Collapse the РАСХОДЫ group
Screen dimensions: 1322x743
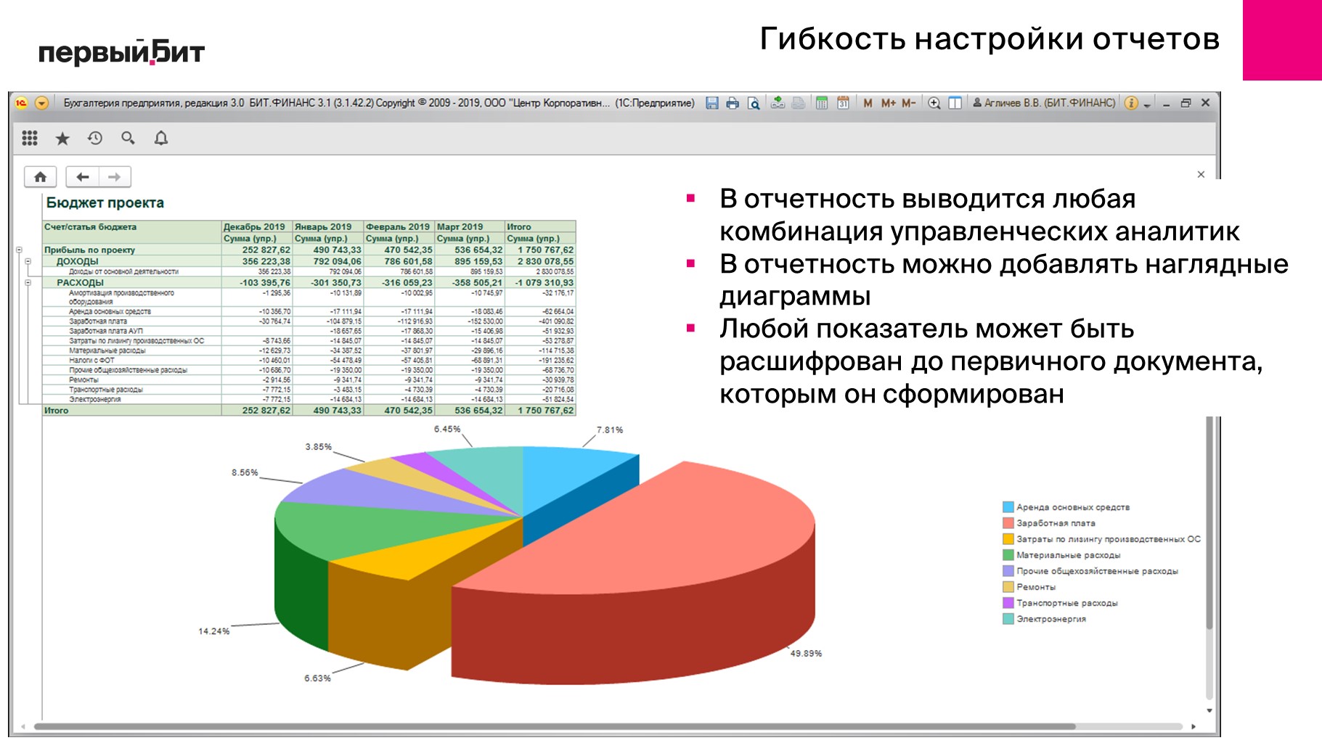click(x=28, y=282)
